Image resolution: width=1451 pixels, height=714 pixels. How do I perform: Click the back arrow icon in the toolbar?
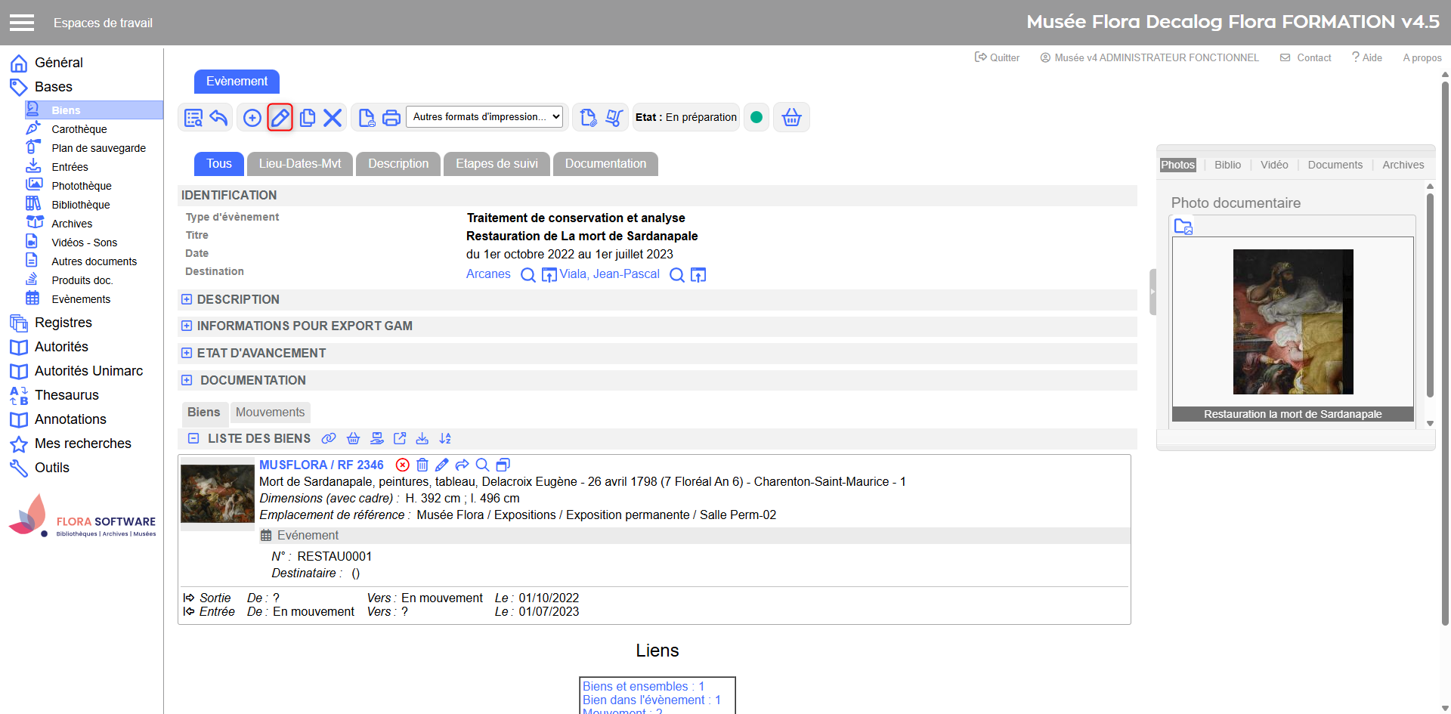pyautogui.click(x=218, y=118)
